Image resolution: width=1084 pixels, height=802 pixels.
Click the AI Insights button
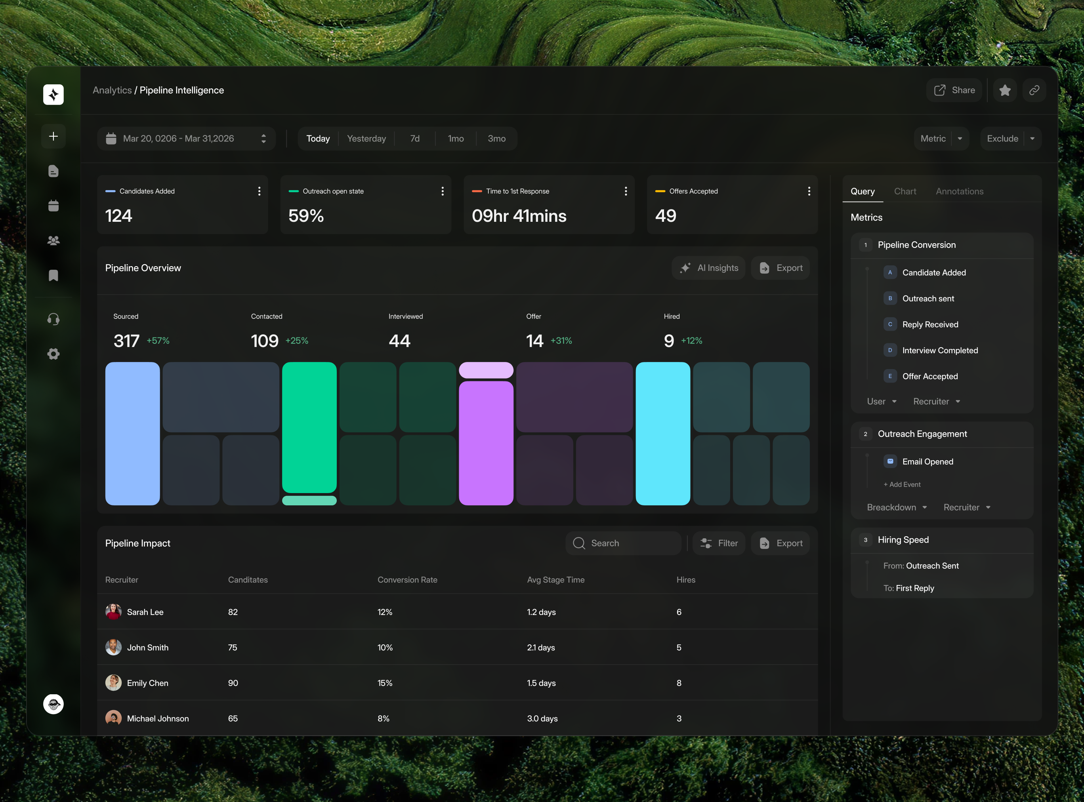pyautogui.click(x=708, y=268)
